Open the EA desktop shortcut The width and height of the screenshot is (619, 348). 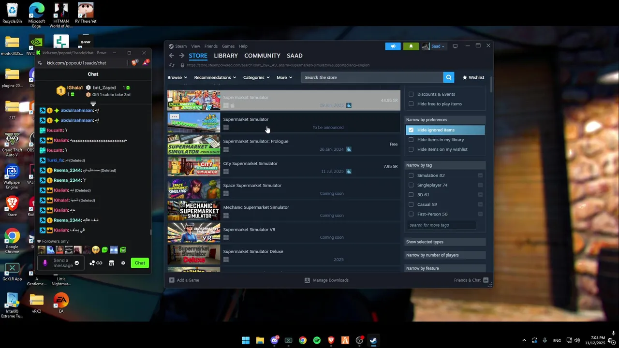coord(61,303)
